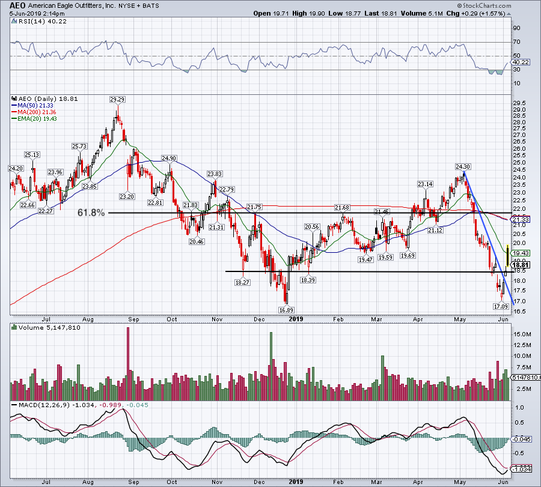Click the 21.31 low label
541x487 pixels.
pyautogui.click(x=216, y=227)
